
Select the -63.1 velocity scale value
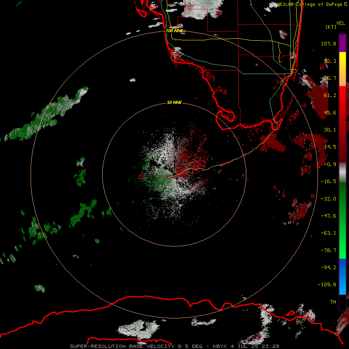[328, 233]
